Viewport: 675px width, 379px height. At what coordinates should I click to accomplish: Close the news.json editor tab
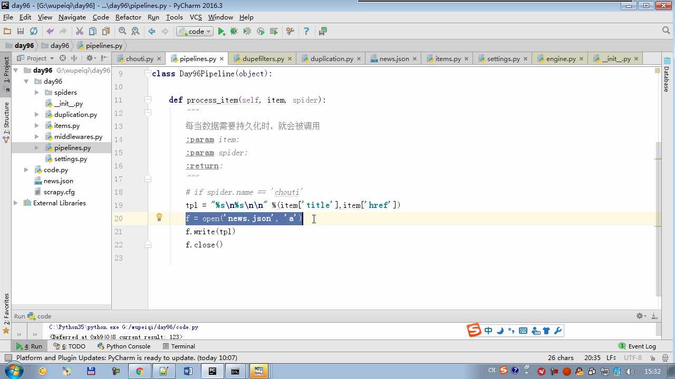[414, 59]
